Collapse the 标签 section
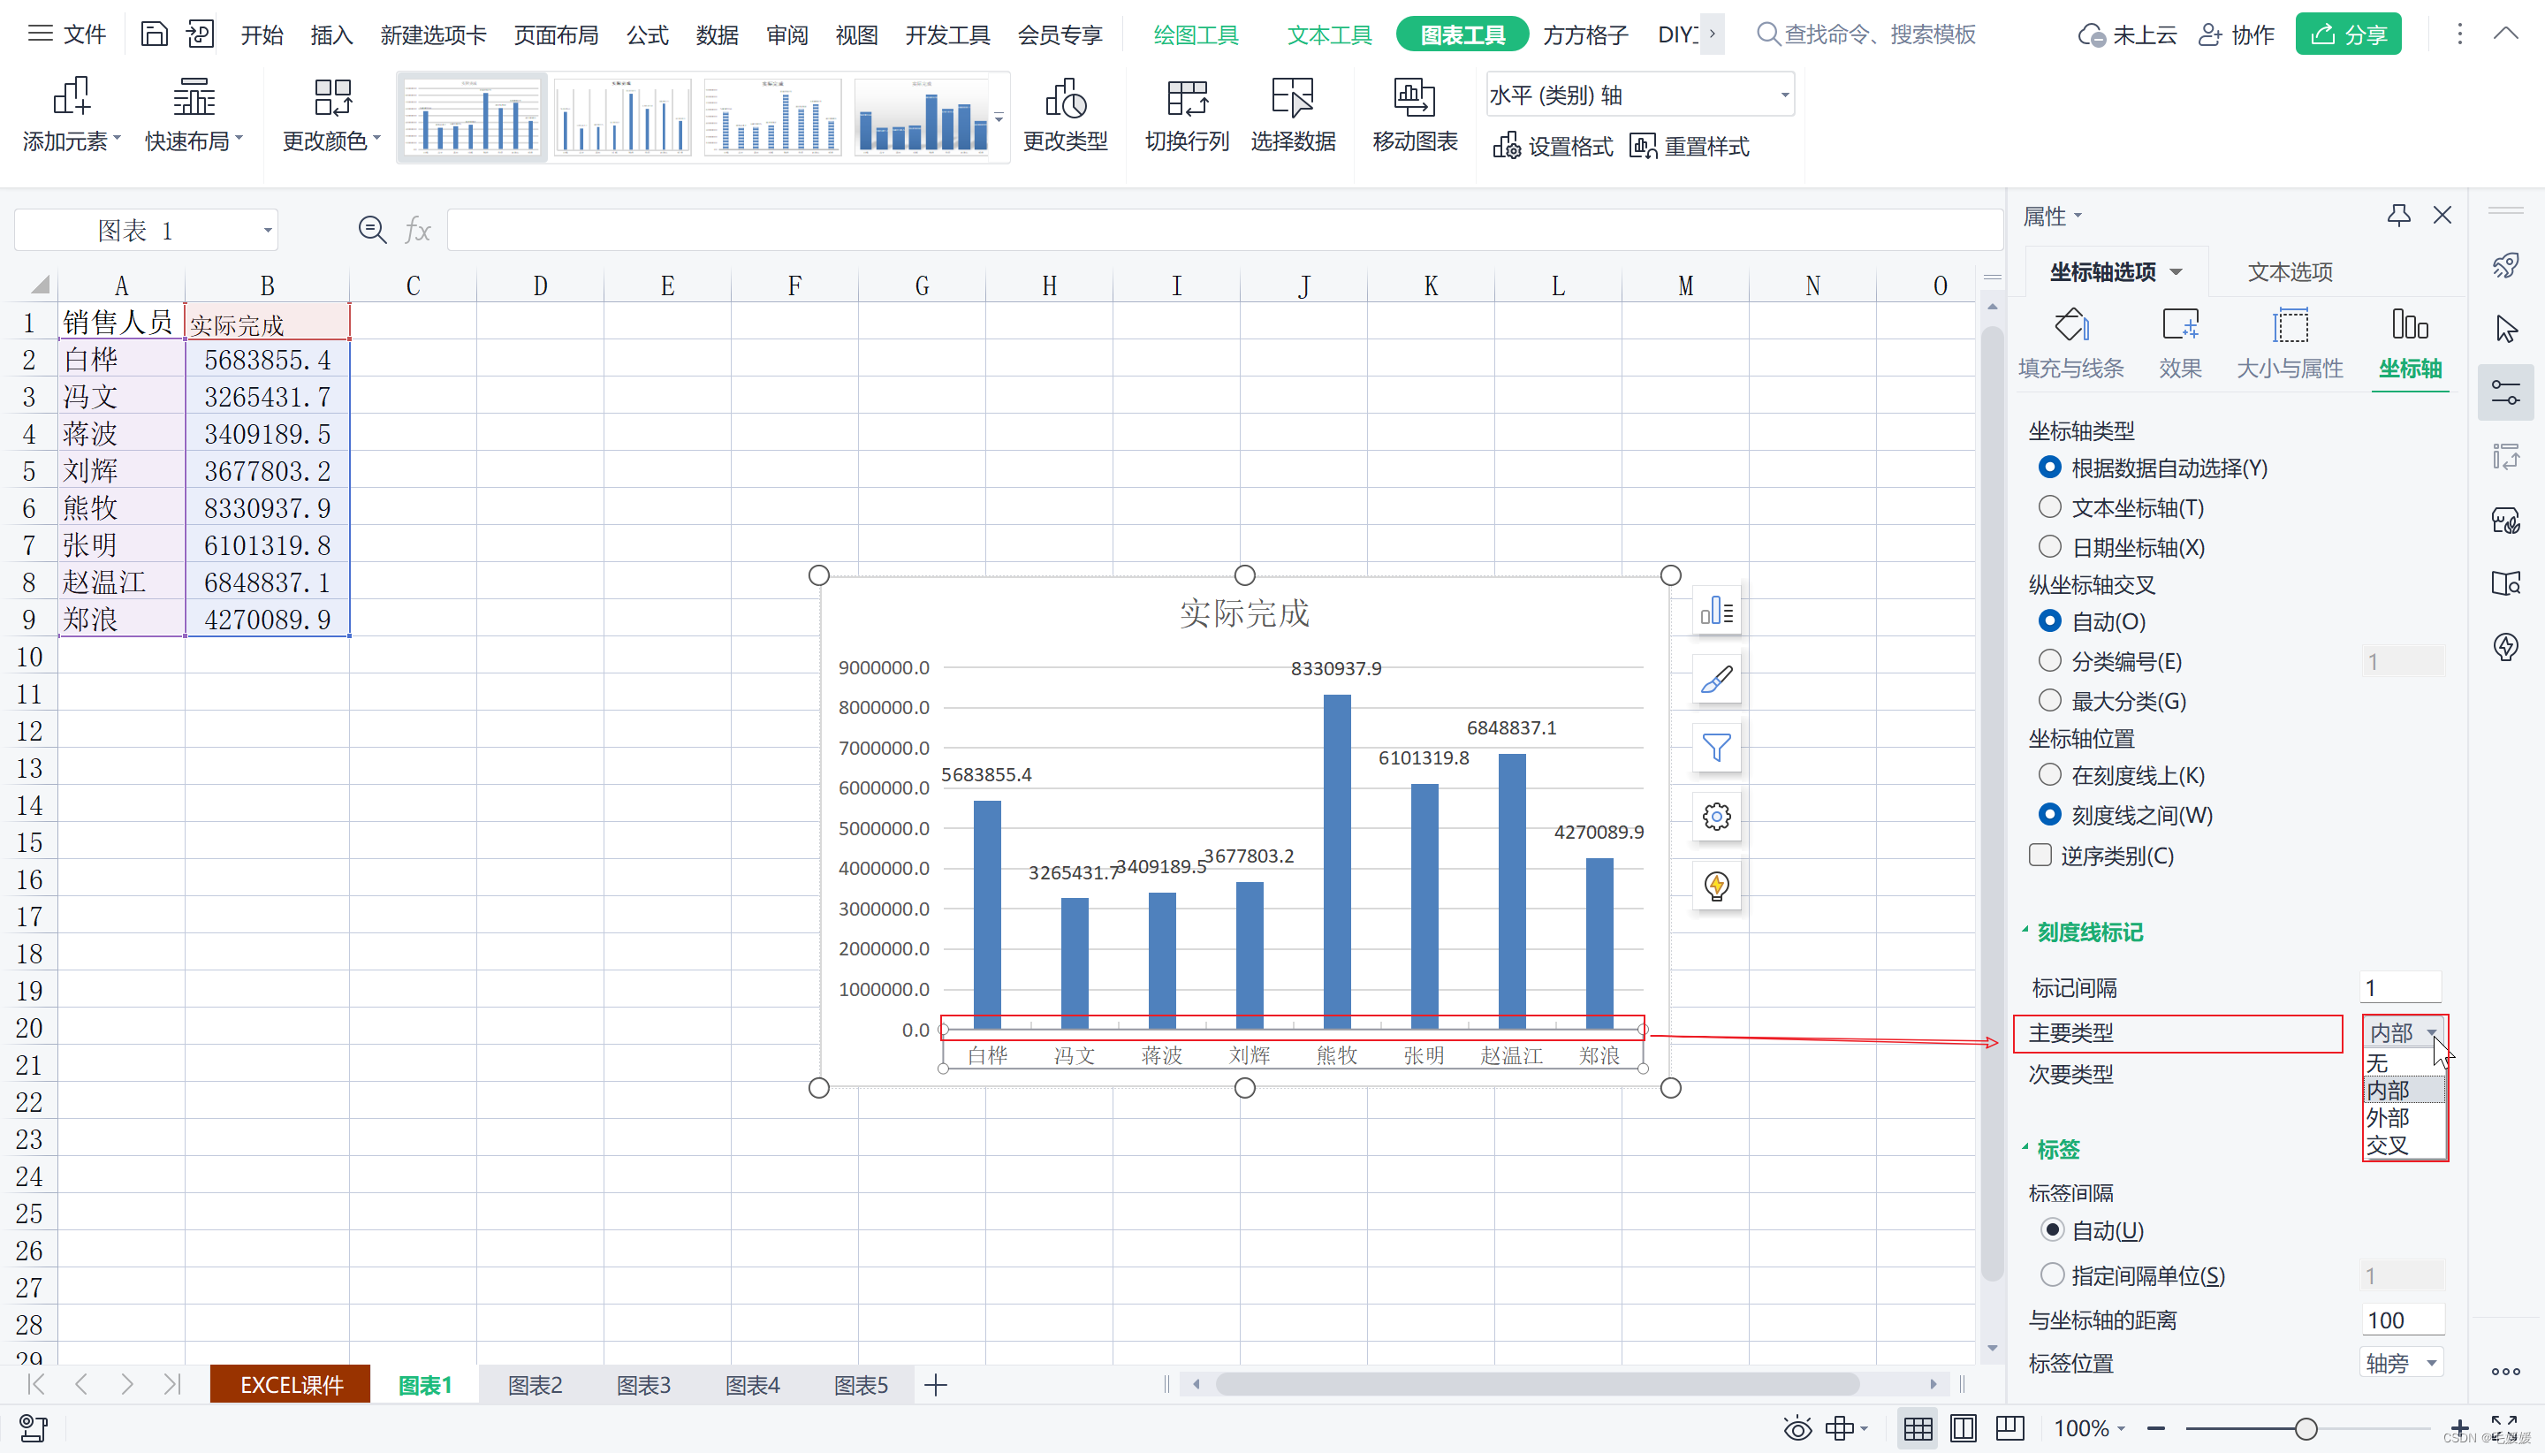The image size is (2545, 1453). (2025, 1147)
